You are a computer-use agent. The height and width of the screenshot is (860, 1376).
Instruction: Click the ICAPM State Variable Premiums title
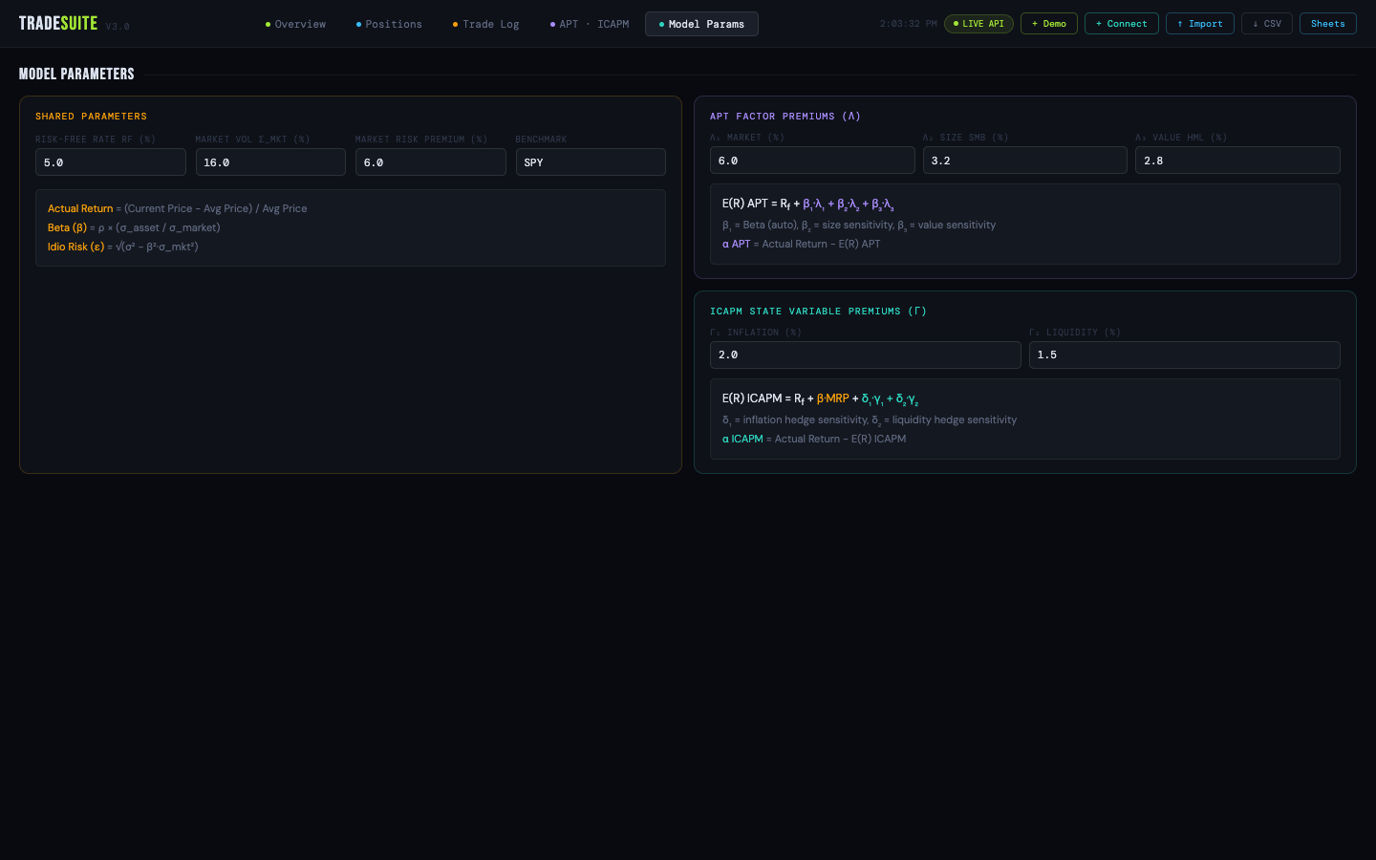pyautogui.click(x=818, y=312)
